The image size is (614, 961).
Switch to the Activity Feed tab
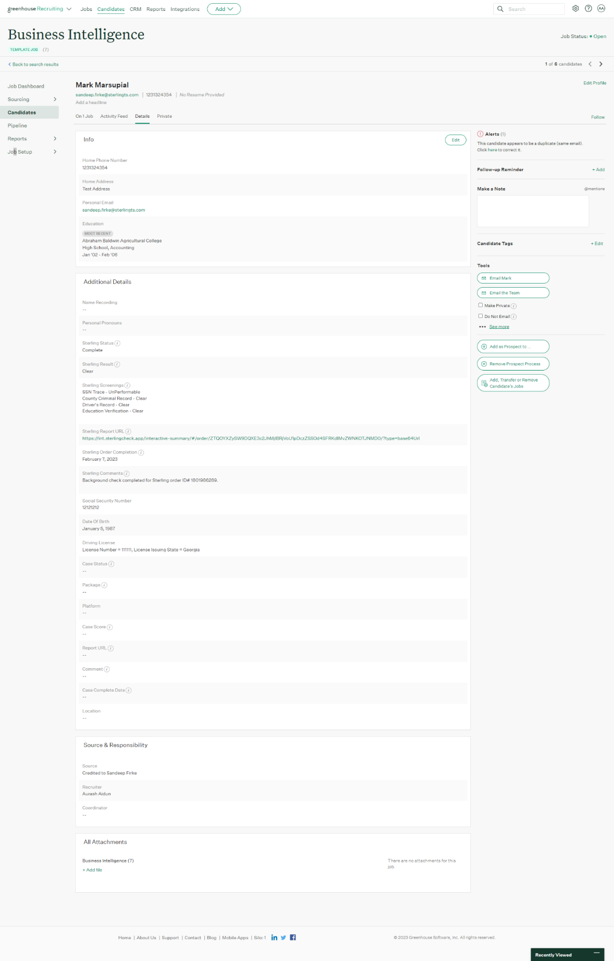click(114, 116)
